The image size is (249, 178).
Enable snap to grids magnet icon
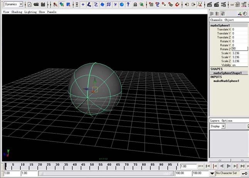click(x=151, y=5)
